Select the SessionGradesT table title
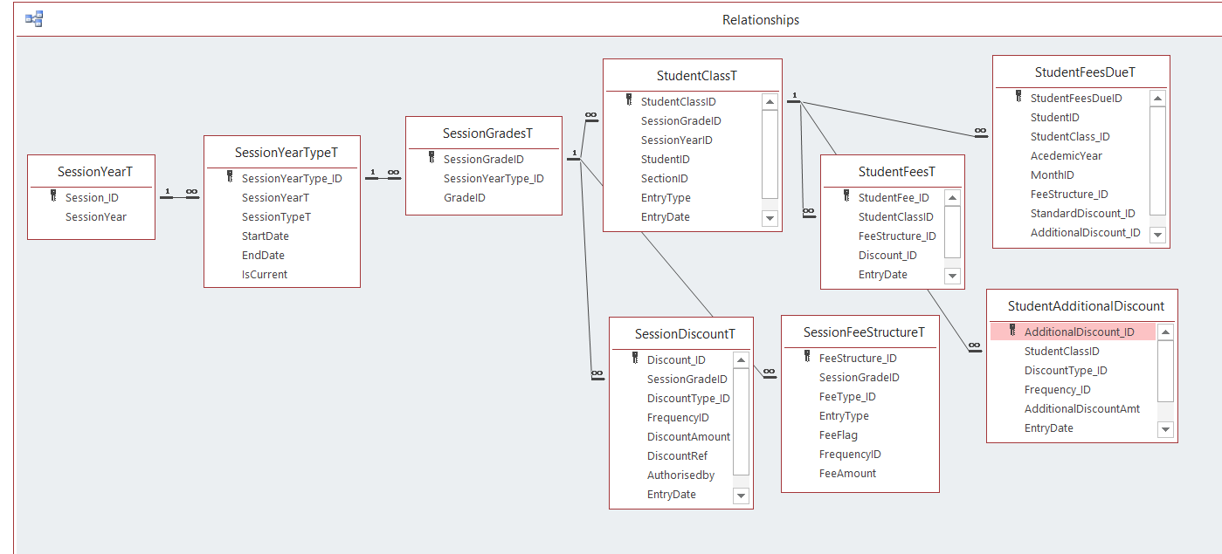 (487, 133)
